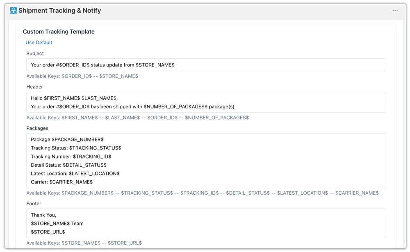The image size is (410, 252).
Task: Click the Shipment Tracking & Notify title text
Action: click(x=59, y=11)
